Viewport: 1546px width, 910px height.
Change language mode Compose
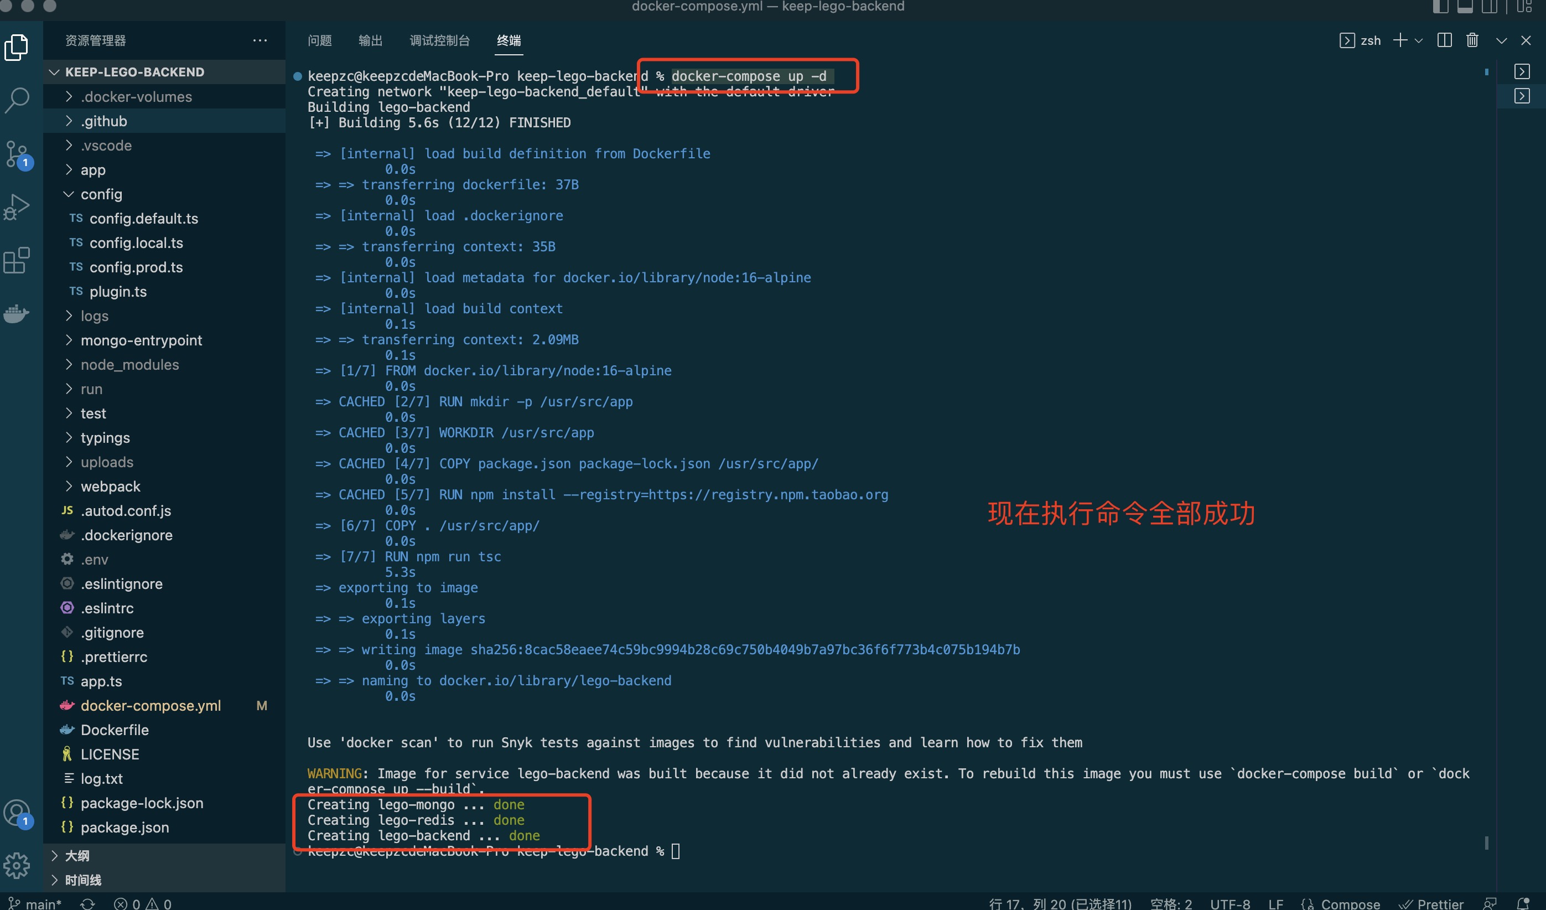[1341, 903]
